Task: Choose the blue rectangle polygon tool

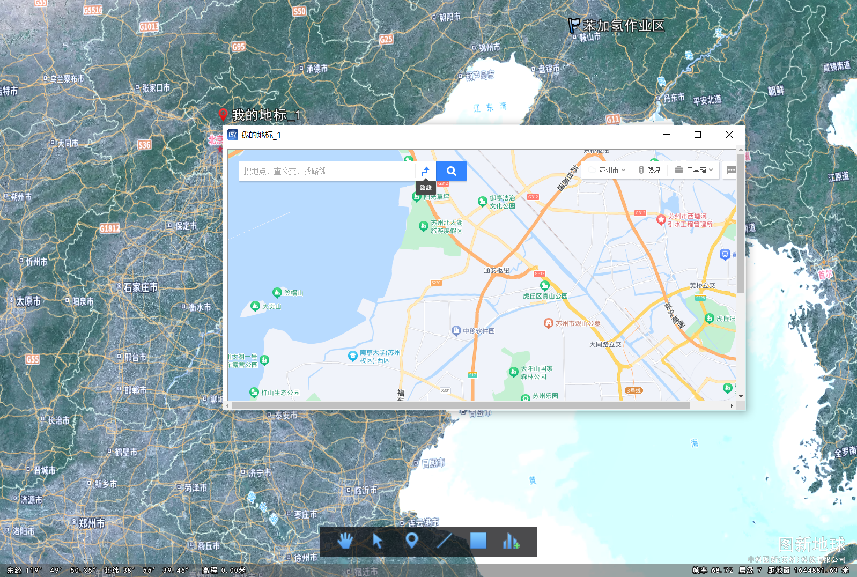Action: [x=478, y=541]
